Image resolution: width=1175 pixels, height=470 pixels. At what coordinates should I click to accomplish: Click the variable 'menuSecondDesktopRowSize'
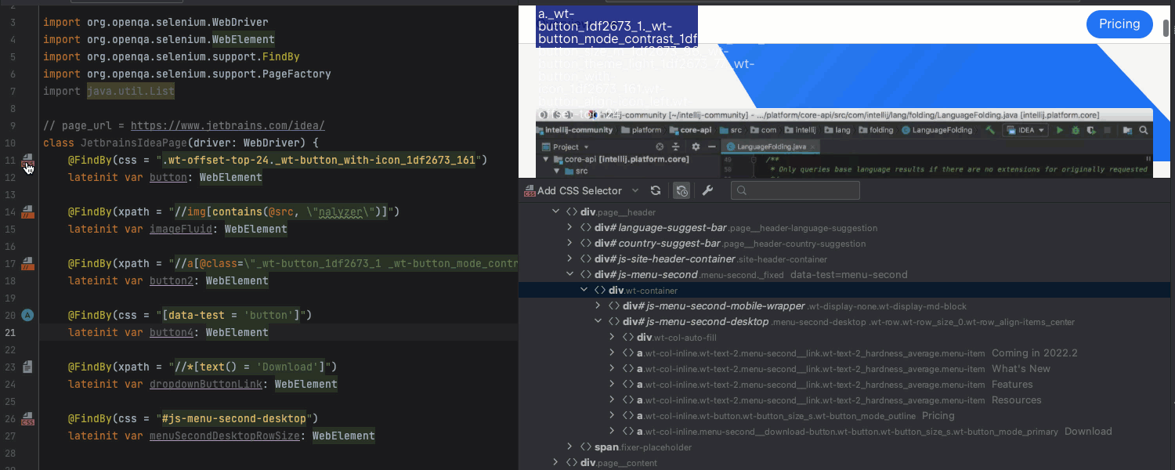tap(225, 436)
